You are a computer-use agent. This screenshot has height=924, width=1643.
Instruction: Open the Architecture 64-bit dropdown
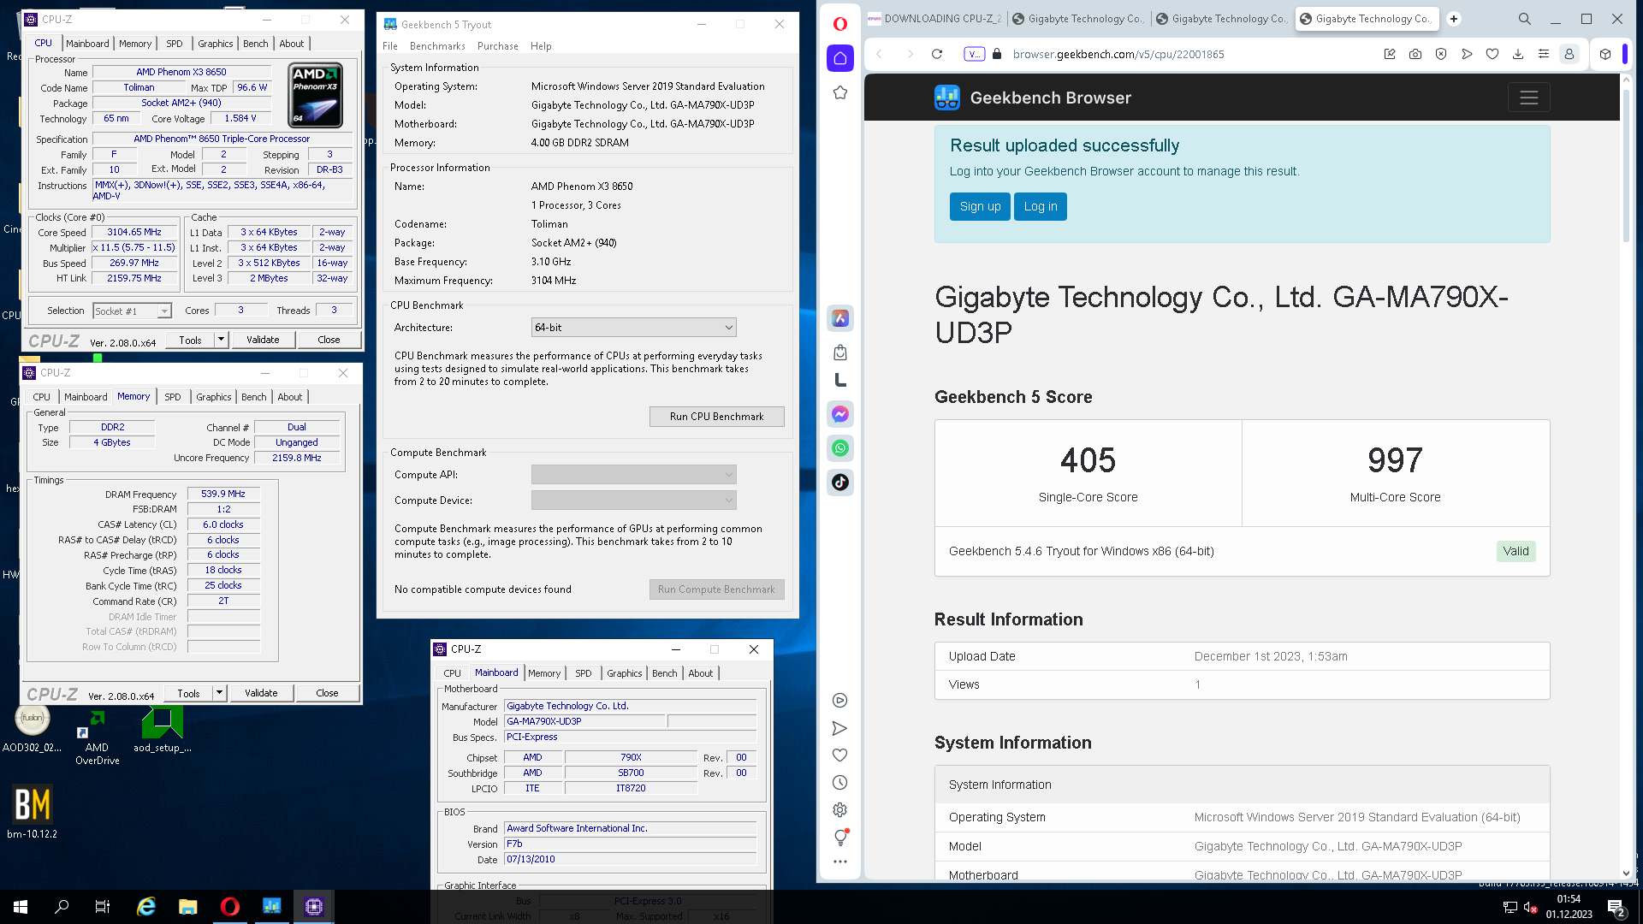coord(633,328)
